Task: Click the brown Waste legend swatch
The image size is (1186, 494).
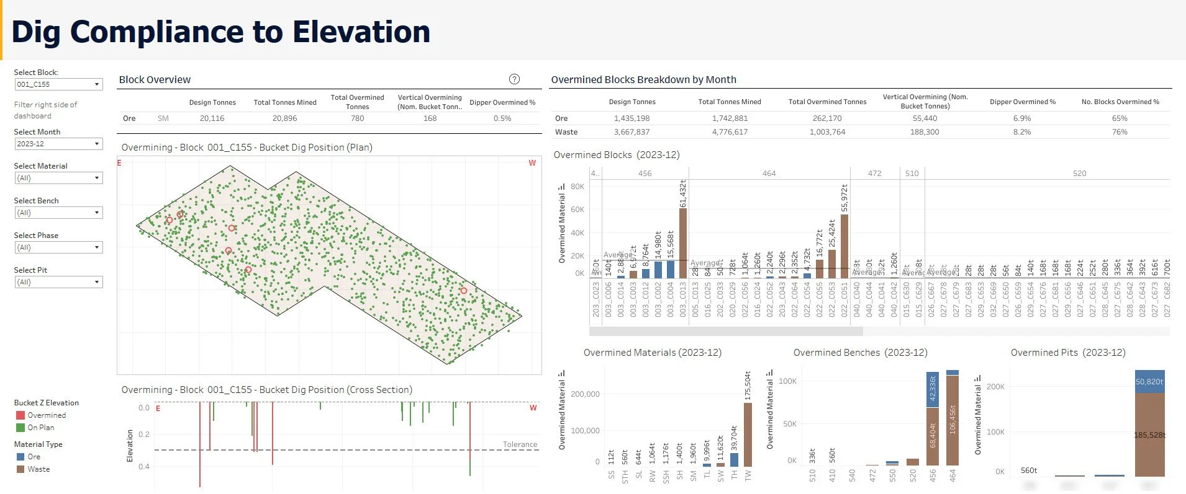Action: pyautogui.click(x=20, y=469)
